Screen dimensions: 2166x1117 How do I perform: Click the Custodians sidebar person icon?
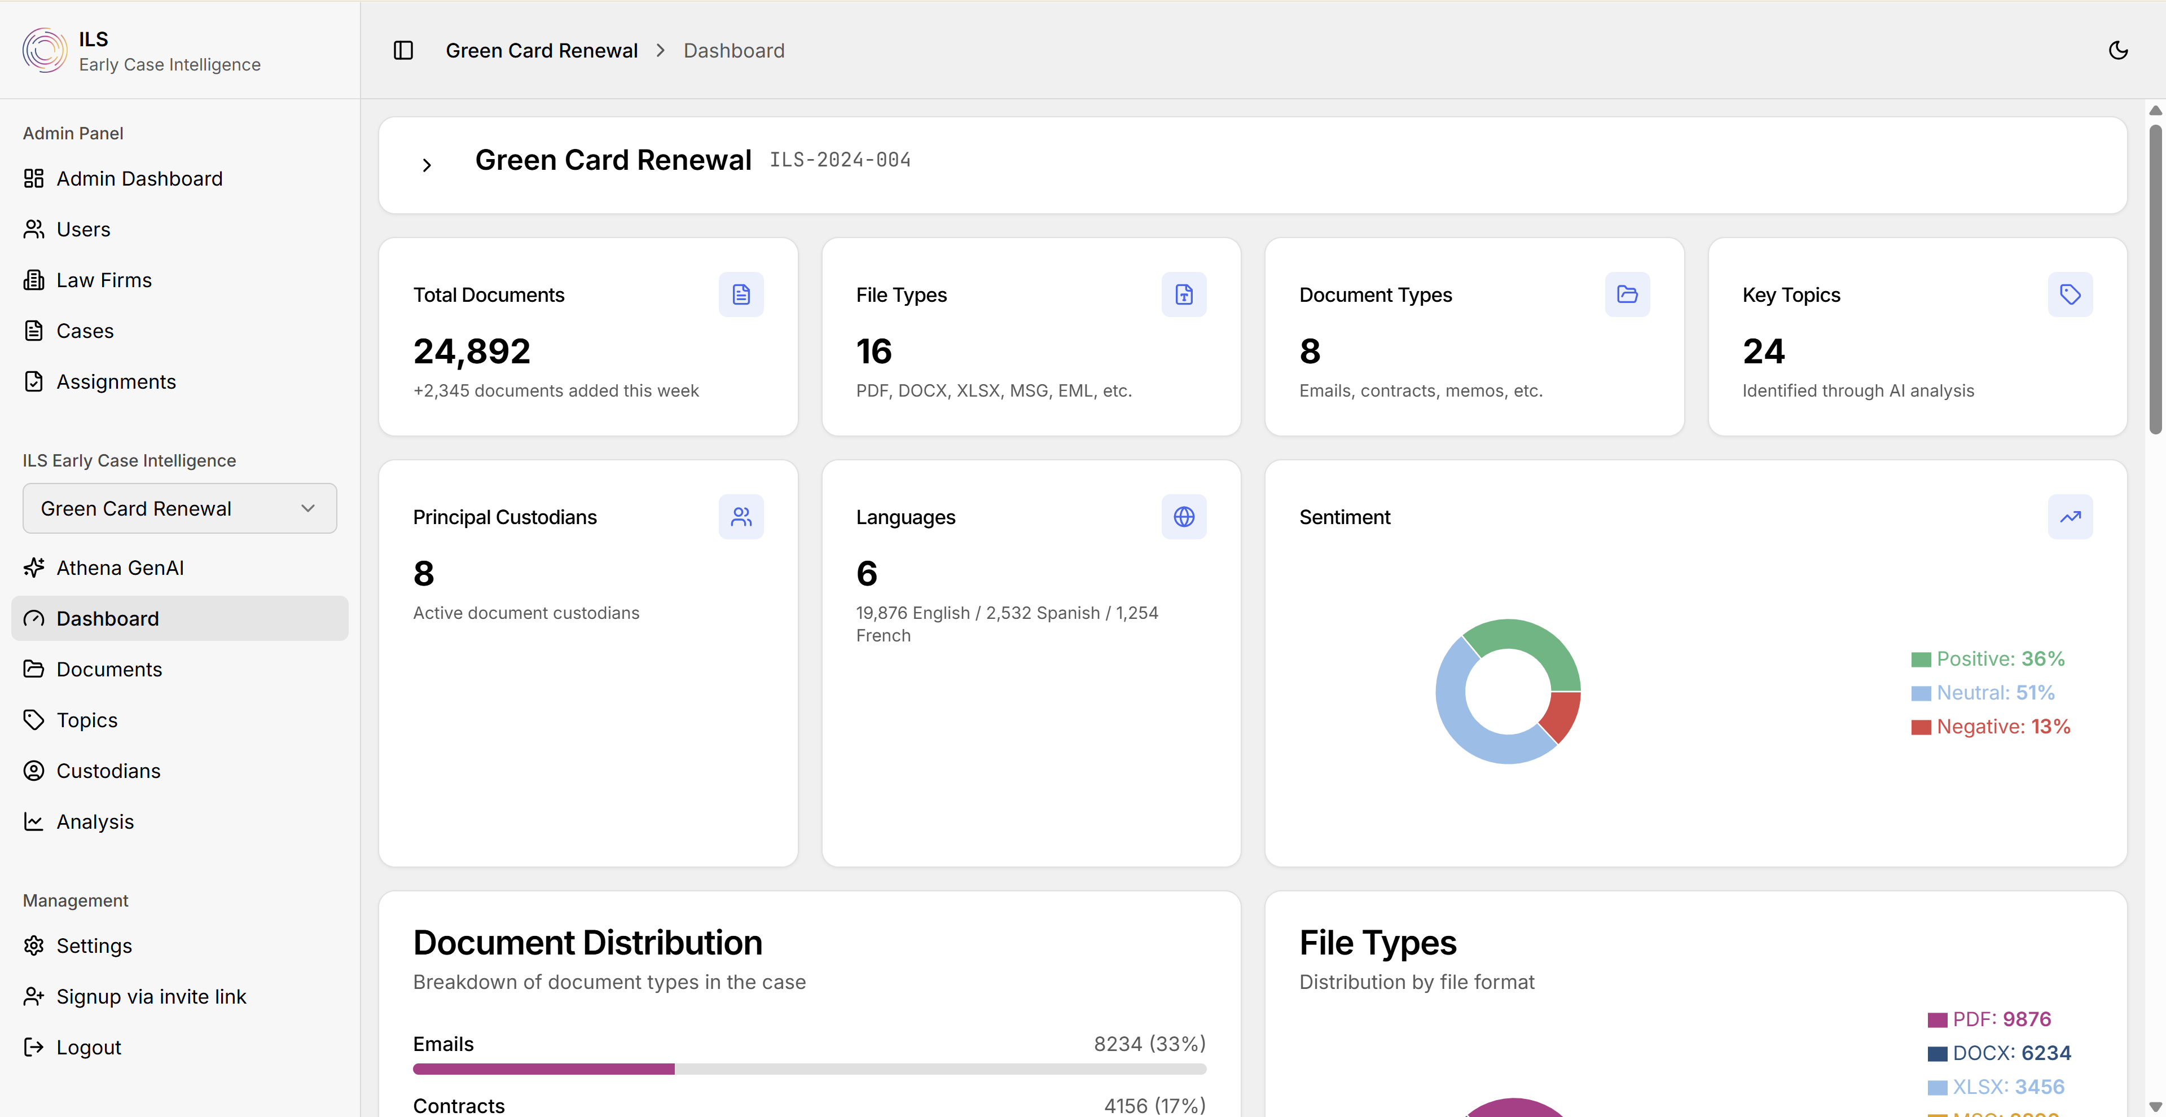coord(34,771)
